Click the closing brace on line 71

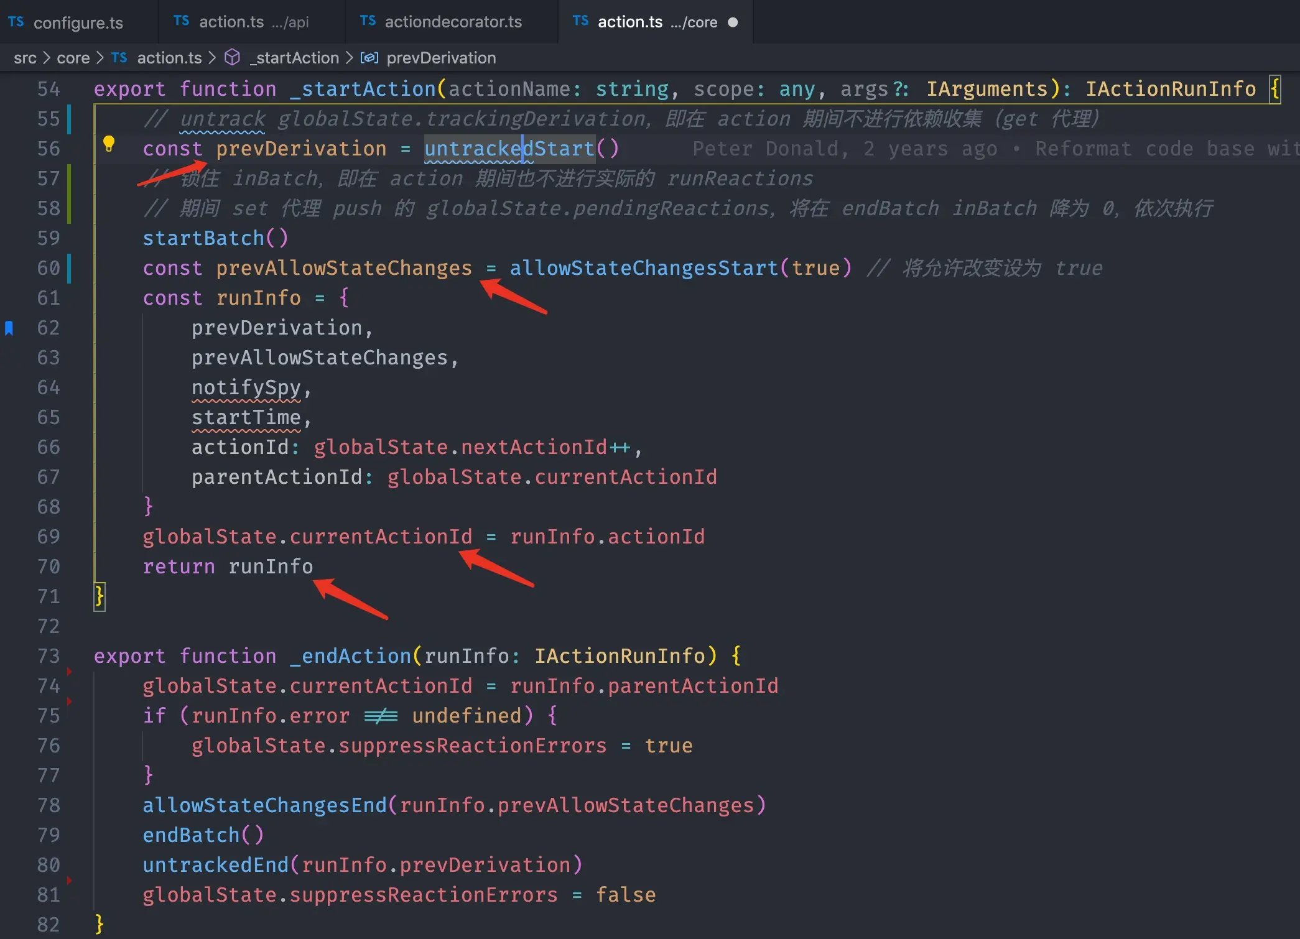tap(100, 596)
